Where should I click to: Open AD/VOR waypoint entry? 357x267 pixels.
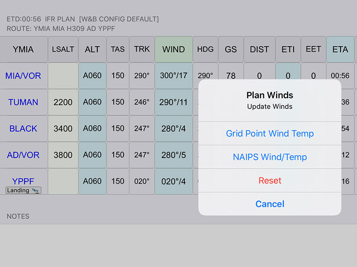(x=23, y=155)
